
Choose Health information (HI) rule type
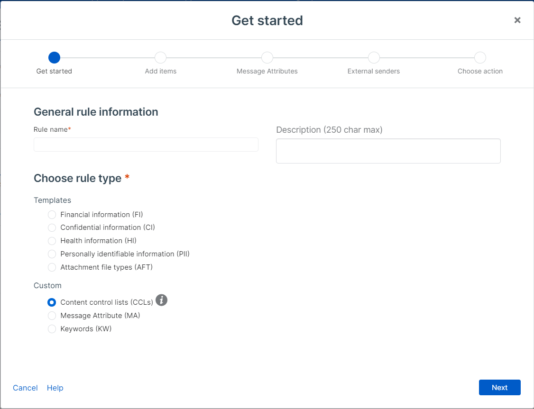coord(52,241)
